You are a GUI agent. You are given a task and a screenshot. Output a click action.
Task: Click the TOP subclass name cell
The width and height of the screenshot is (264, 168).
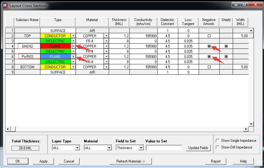tap(27, 36)
